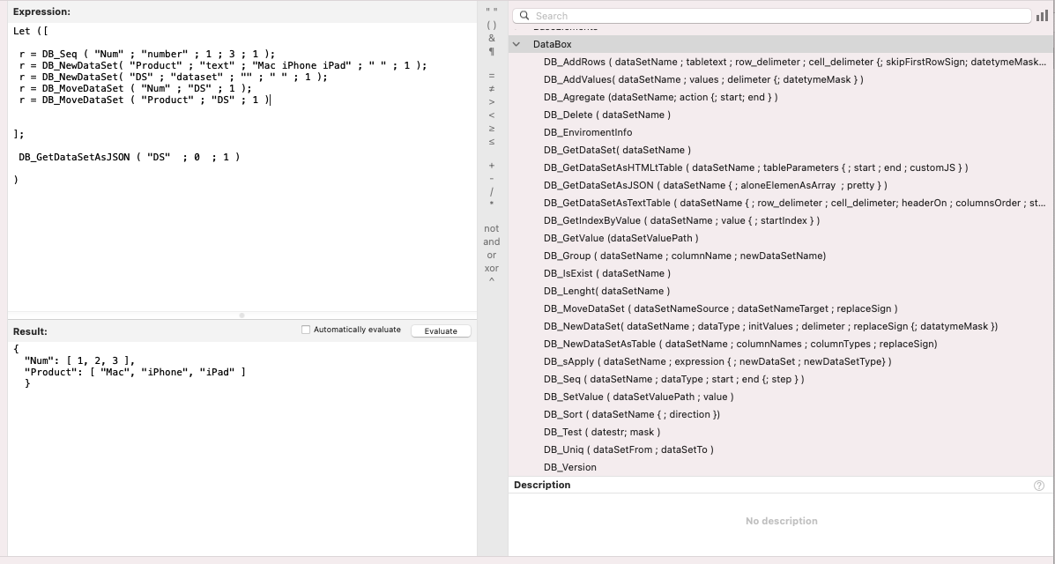Select the DB_Seq function entry
The height and width of the screenshot is (564, 1055).
click(x=564, y=379)
